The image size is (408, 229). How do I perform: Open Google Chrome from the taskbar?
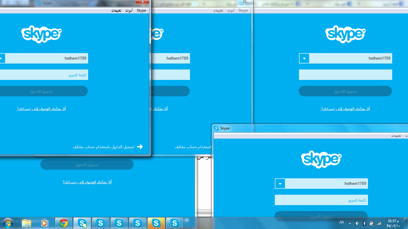(63, 223)
